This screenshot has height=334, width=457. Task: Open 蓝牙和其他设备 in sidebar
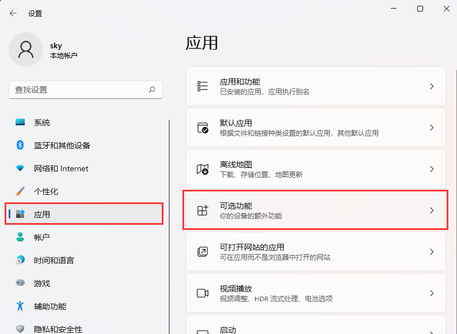[x=62, y=145]
